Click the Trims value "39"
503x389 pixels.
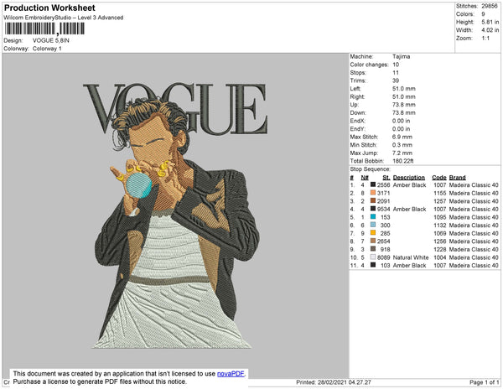tap(396, 80)
